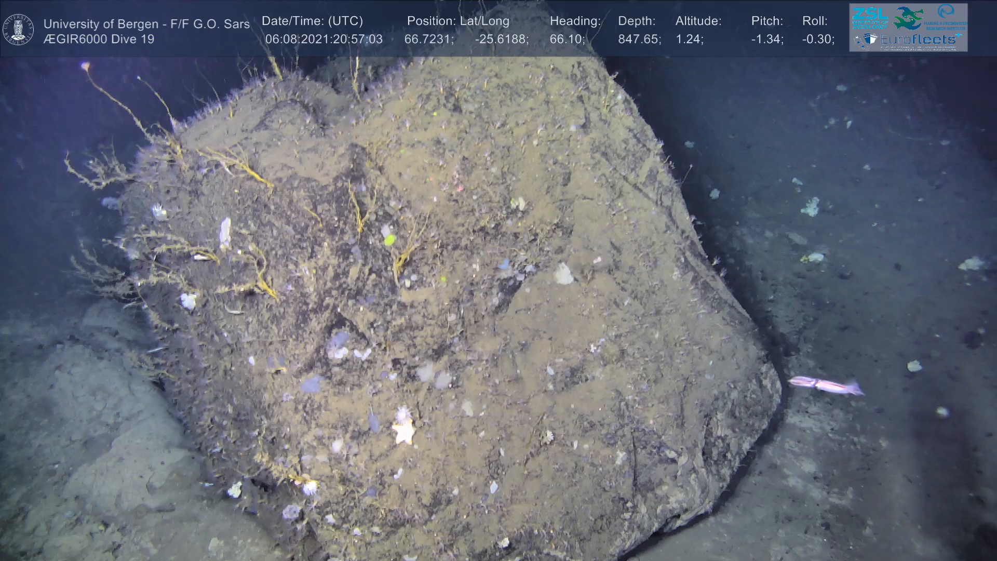Click the latitude value 66.7231
The image size is (997, 561).
(x=428, y=39)
